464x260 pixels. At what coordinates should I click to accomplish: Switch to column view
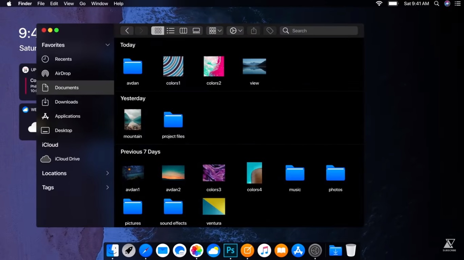pos(183,31)
